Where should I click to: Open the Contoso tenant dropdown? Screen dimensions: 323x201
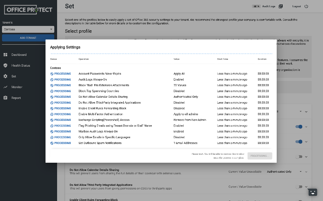pos(28,29)
